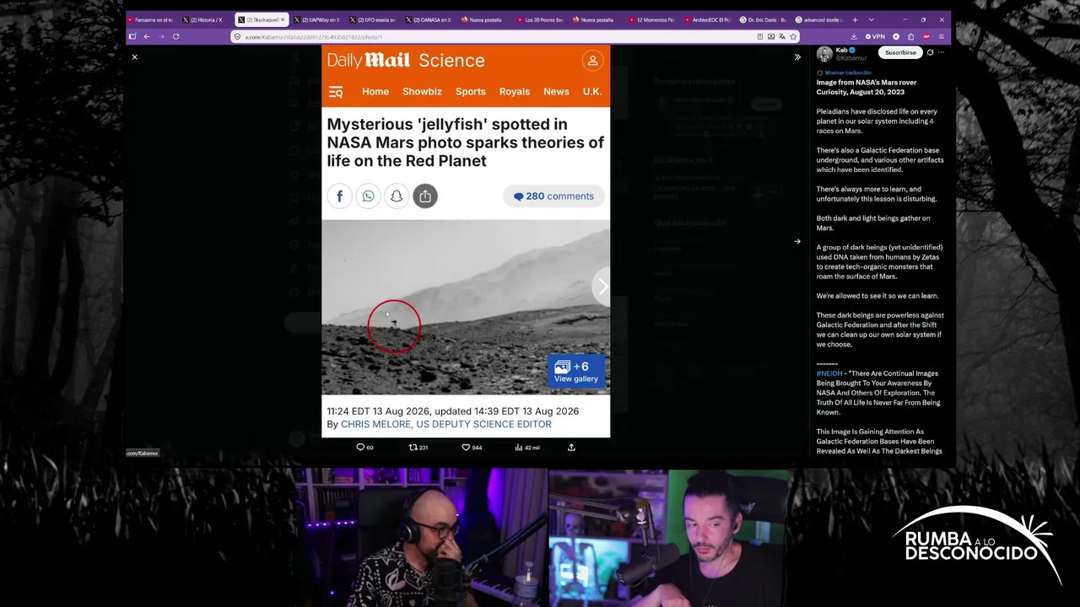Viewport: 1080px width, 607px height.
Task: Switch to the Dr. Eric Davis tab
Action: 762,19
